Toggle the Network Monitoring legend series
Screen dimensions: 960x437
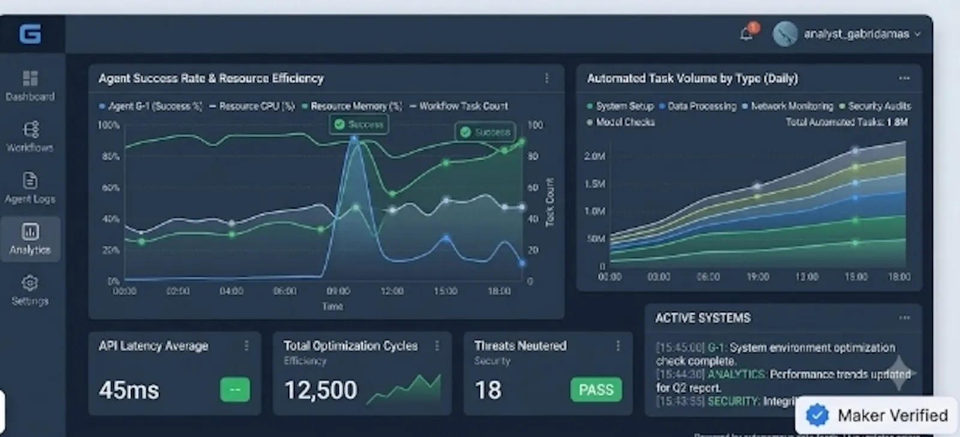(788, 106)
